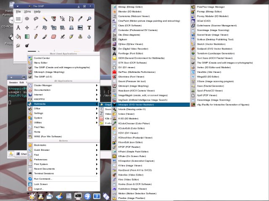Select the Ellipse Select tool in GIMP
Image resolution: width=269 pixels, height=201 pixels.
point(27,19)
